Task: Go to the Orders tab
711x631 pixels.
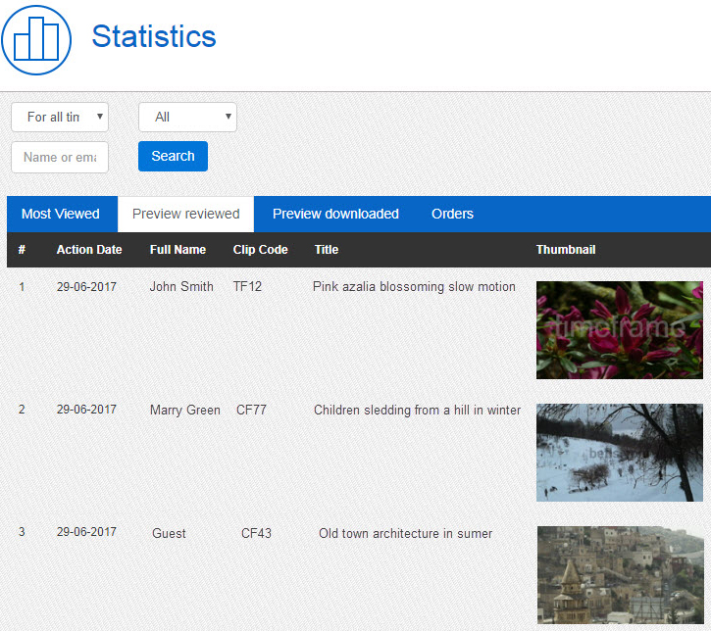Action: pos(452,214)
